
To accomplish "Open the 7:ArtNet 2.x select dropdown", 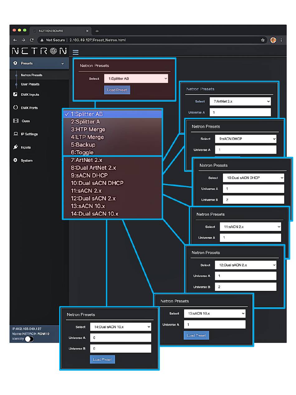I will (x=240, y=101).
